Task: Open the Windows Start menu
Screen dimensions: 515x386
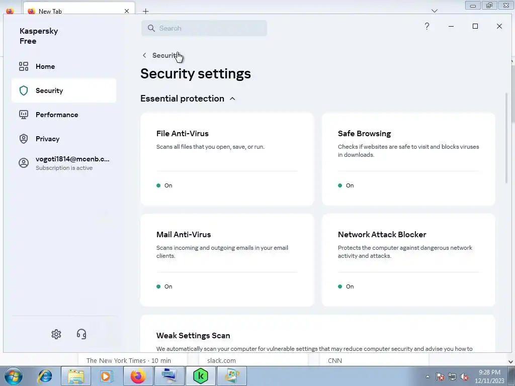Action: click(x=14, y=376)
